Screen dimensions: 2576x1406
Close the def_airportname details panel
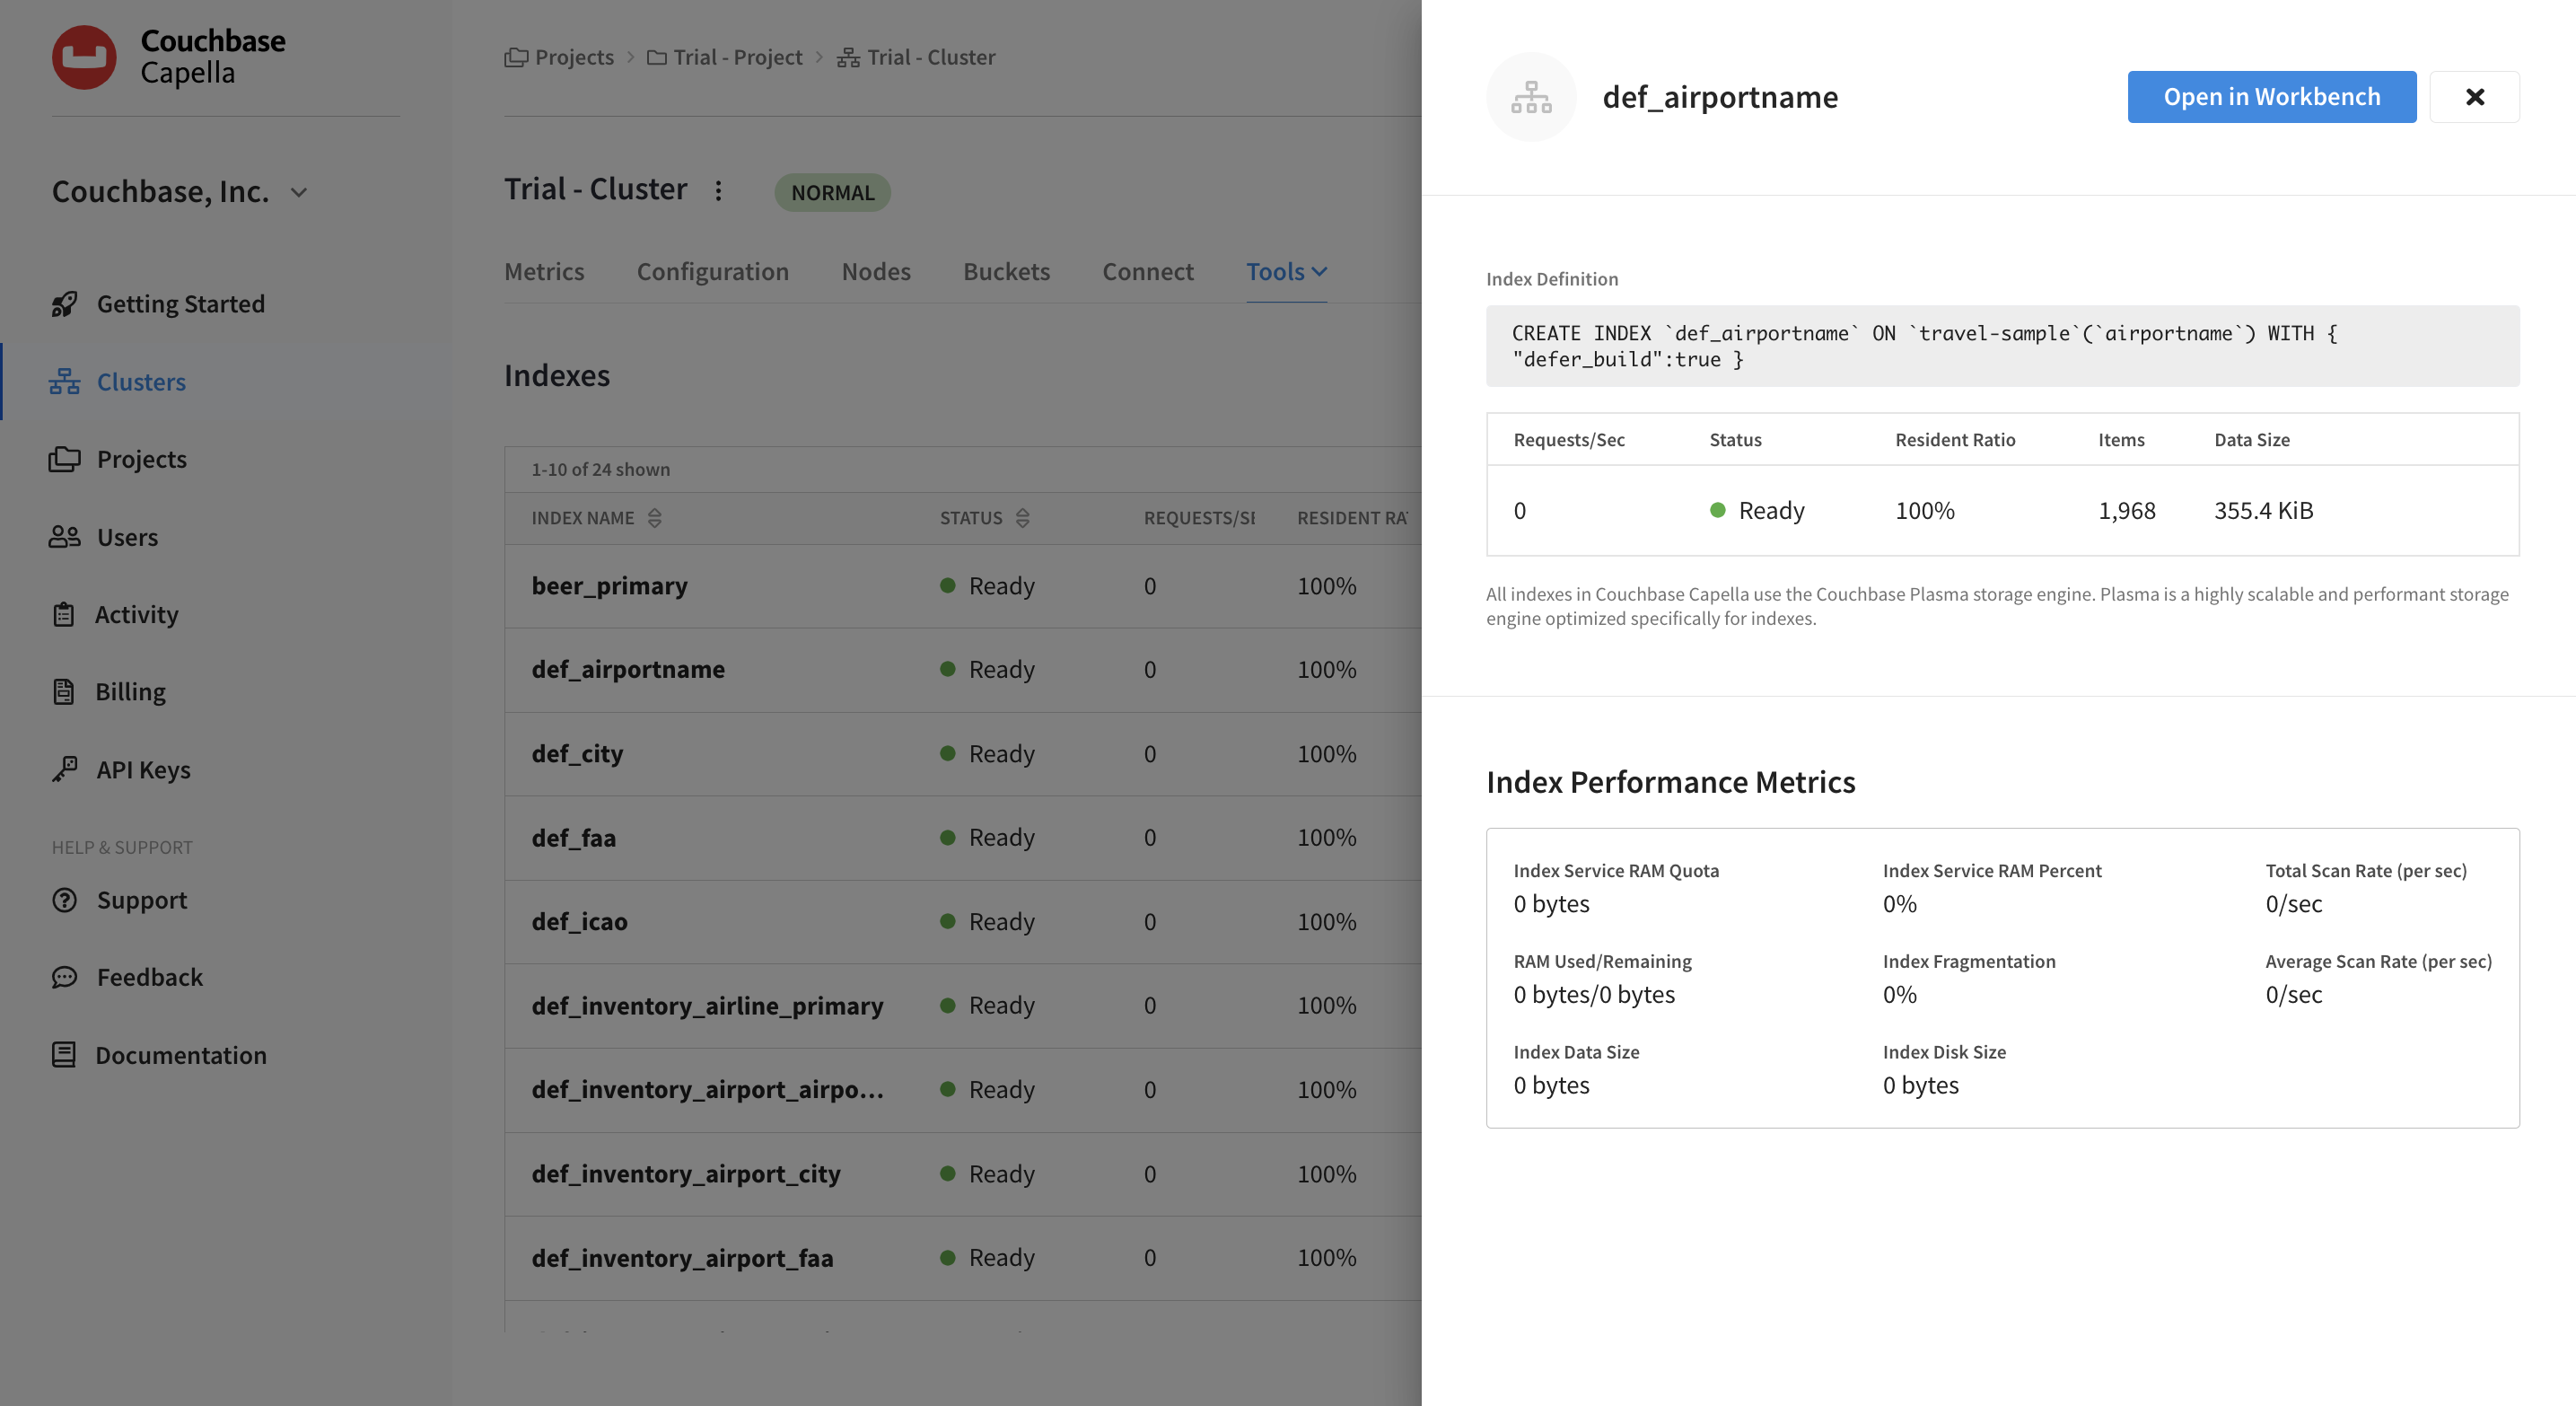coord(2474,97)
